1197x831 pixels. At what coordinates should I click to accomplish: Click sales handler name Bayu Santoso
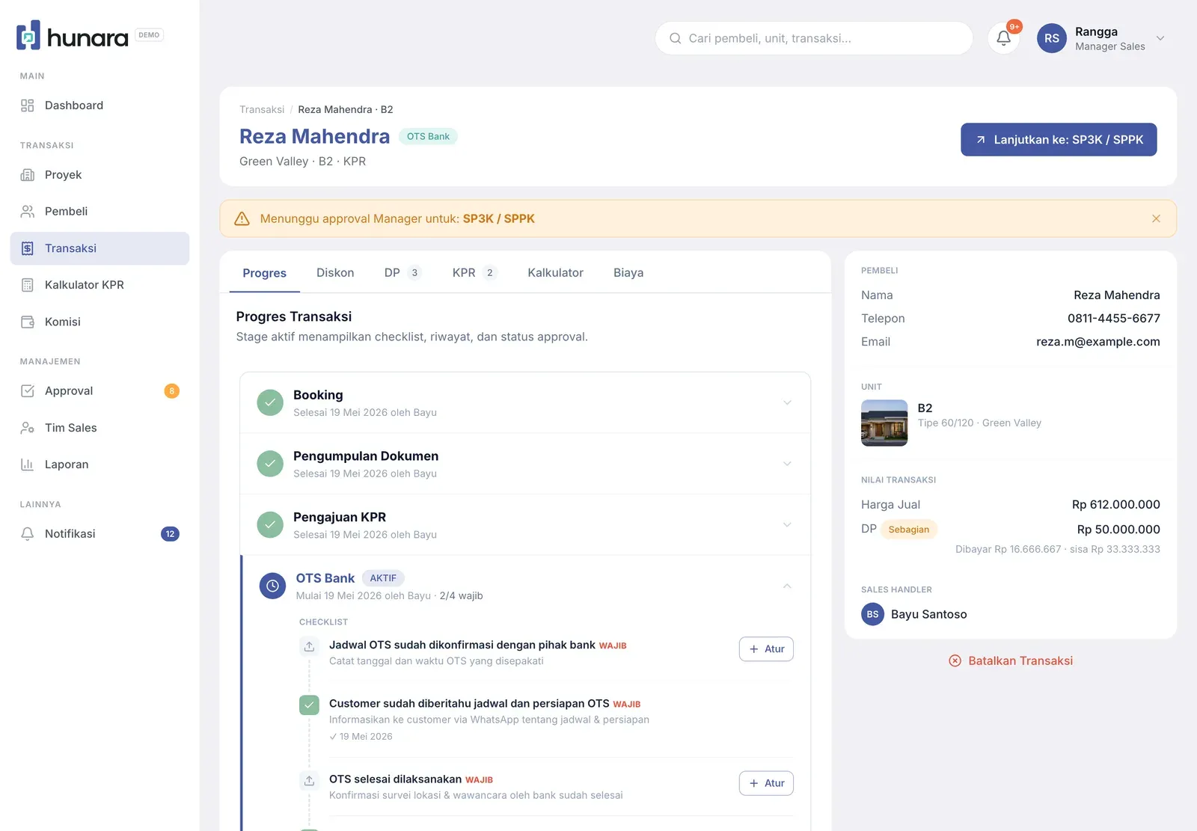point(928,614)
